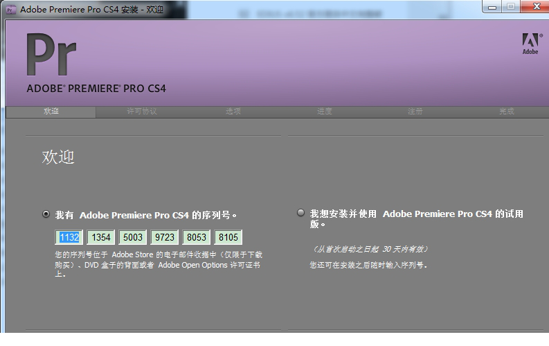The height and width of the screenshot is (346, 549).
Task: Click the 欢迎 heading text
Action: [x=58, y=157]
